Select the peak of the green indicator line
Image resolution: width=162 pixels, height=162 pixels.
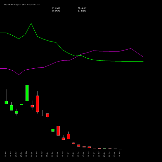point(31,23)
